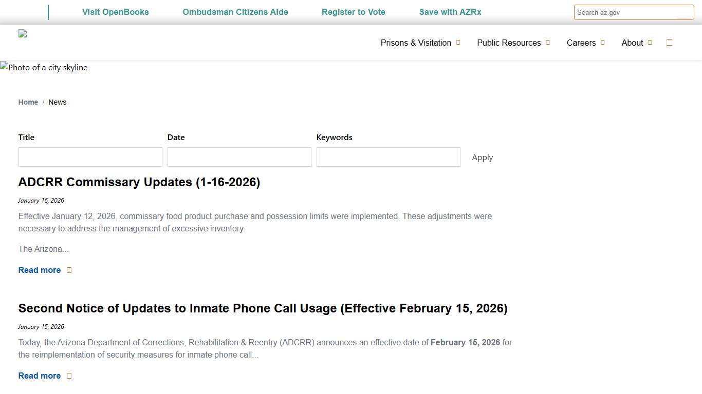Open the Prisons & Visitation menu
702x394 pixels.
point(416,43)
